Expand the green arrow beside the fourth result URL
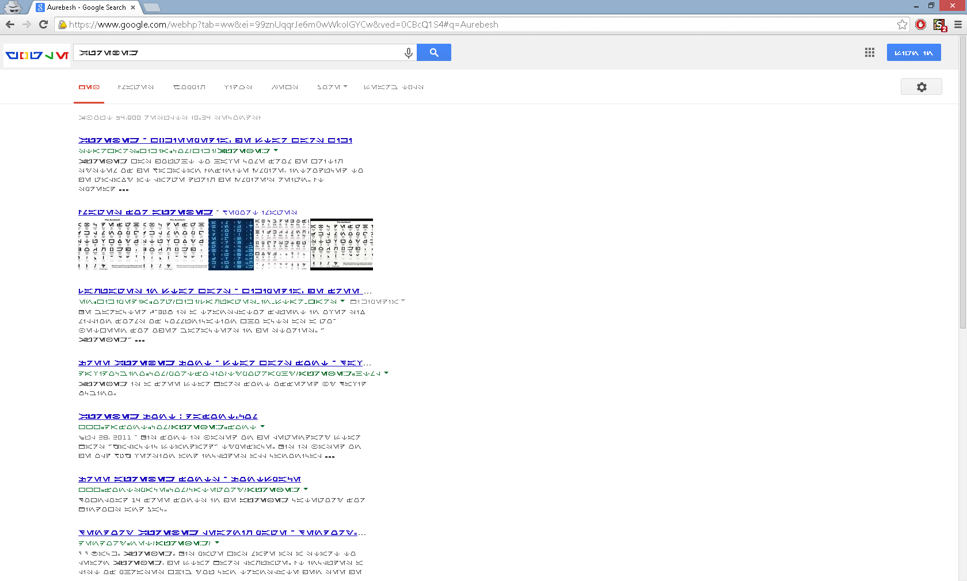Image resolution: width=967 pixels, height=581 pixels. click(x=386, y=373)
